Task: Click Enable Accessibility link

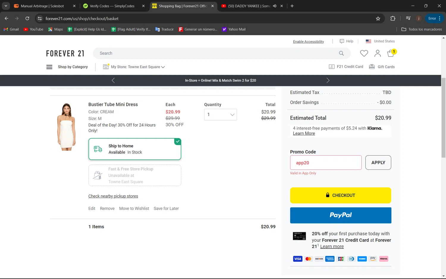Action: click(x=308, y=42)
